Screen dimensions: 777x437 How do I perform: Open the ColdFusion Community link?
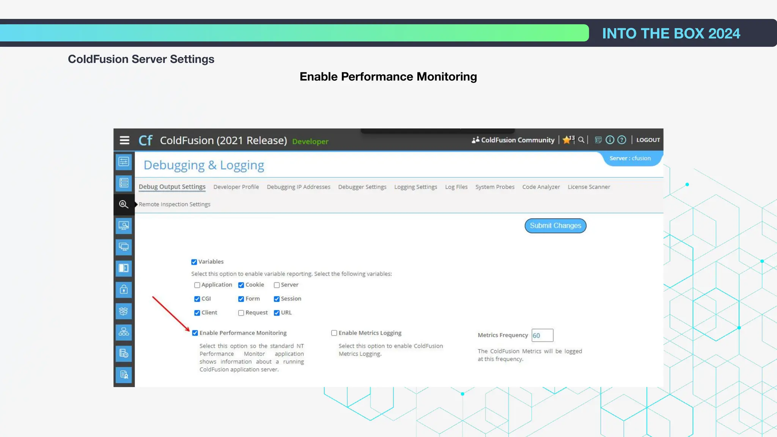tap(517, 140)
